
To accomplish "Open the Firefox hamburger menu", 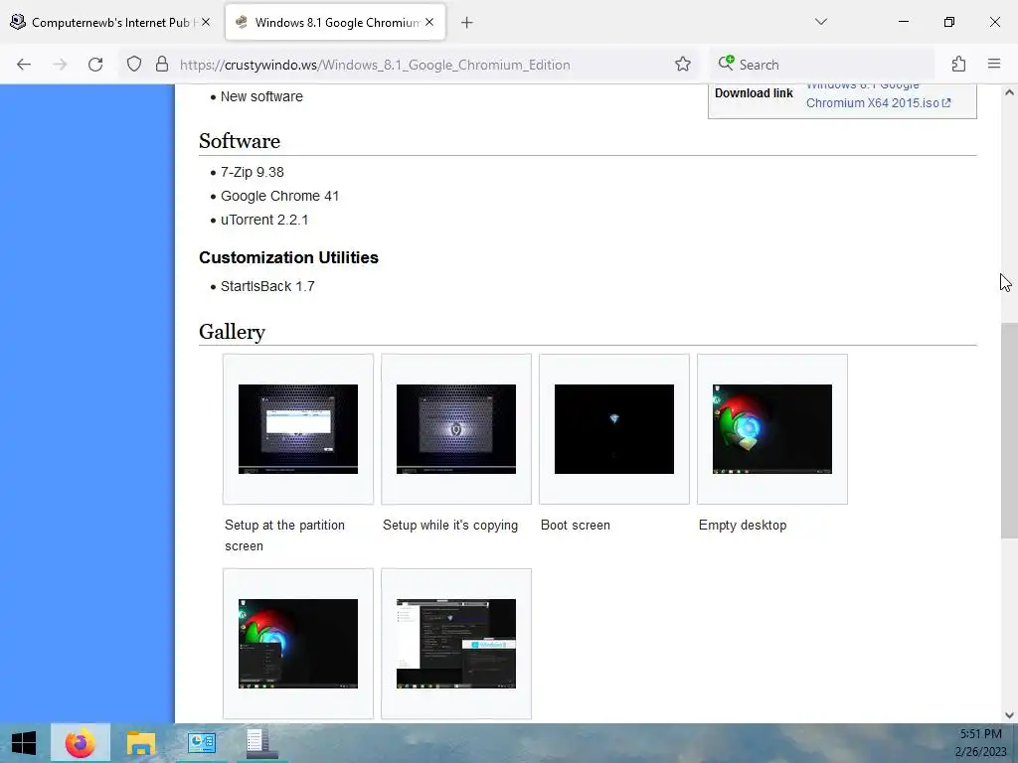I will click(x=994, y=64).
